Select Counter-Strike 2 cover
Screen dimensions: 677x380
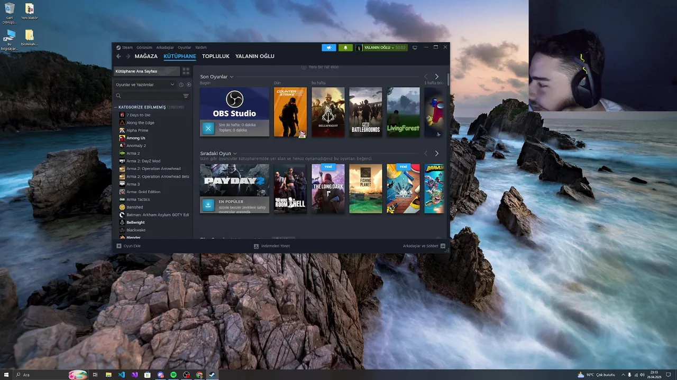pyautogui.click(x=290, y=112)
